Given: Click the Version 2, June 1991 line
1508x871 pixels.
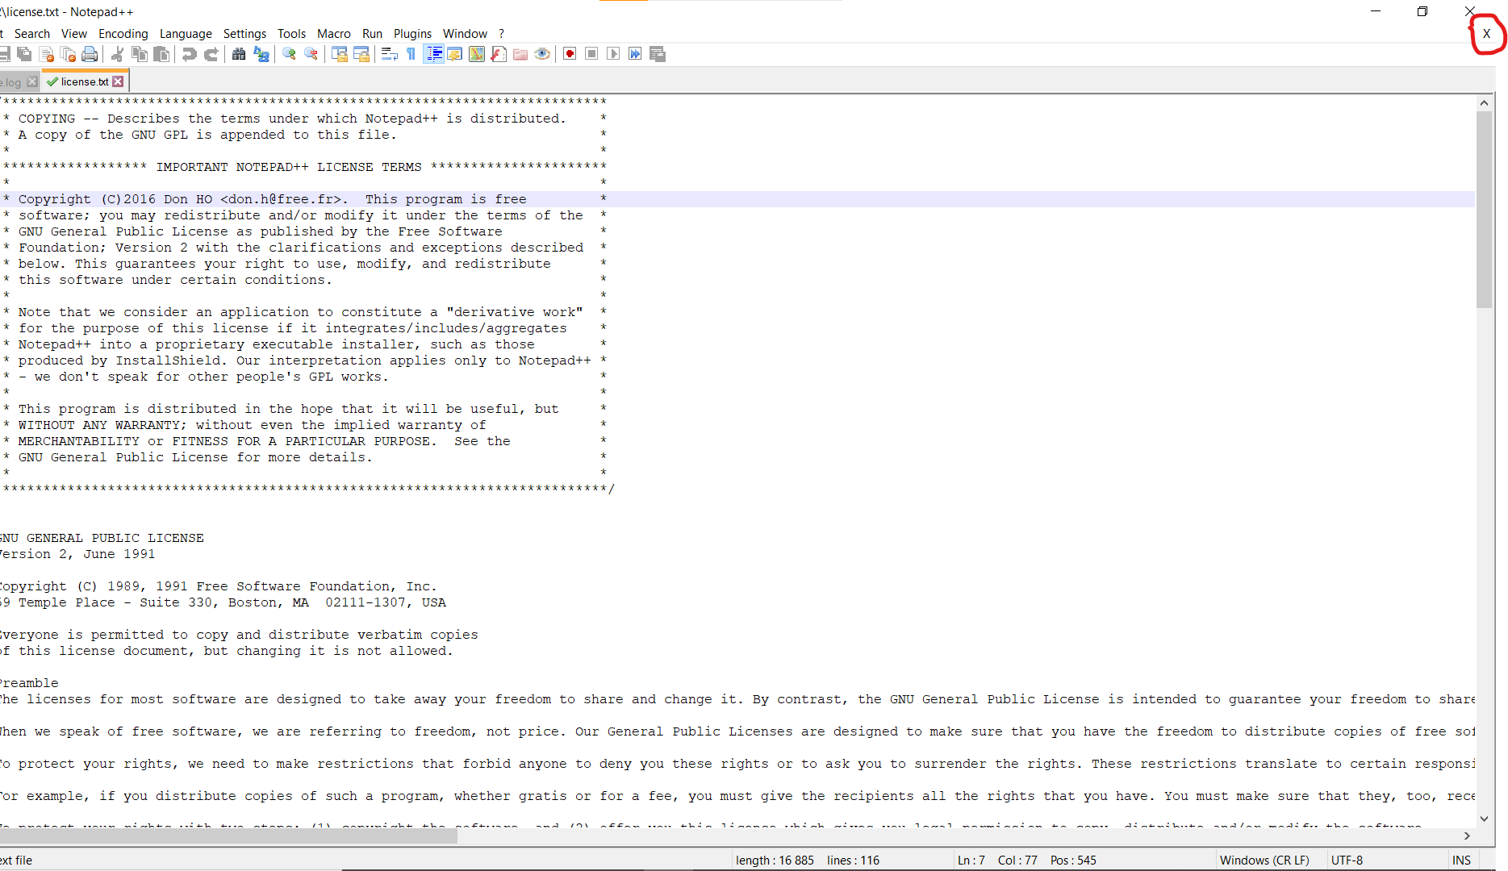Looking at the screenshot, I should coord(78,554).
